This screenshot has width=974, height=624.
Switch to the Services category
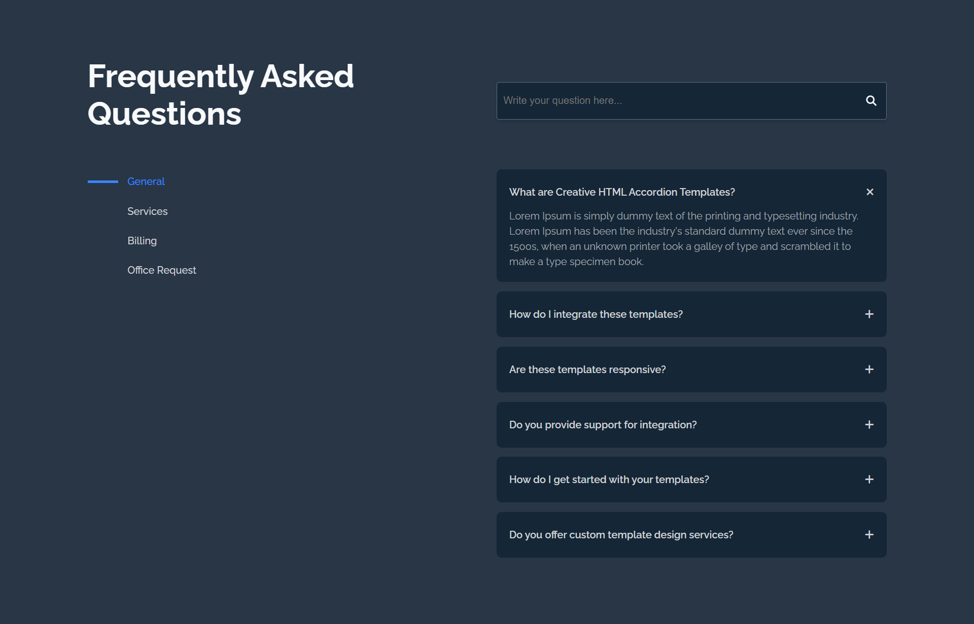(x=147, y=211)
